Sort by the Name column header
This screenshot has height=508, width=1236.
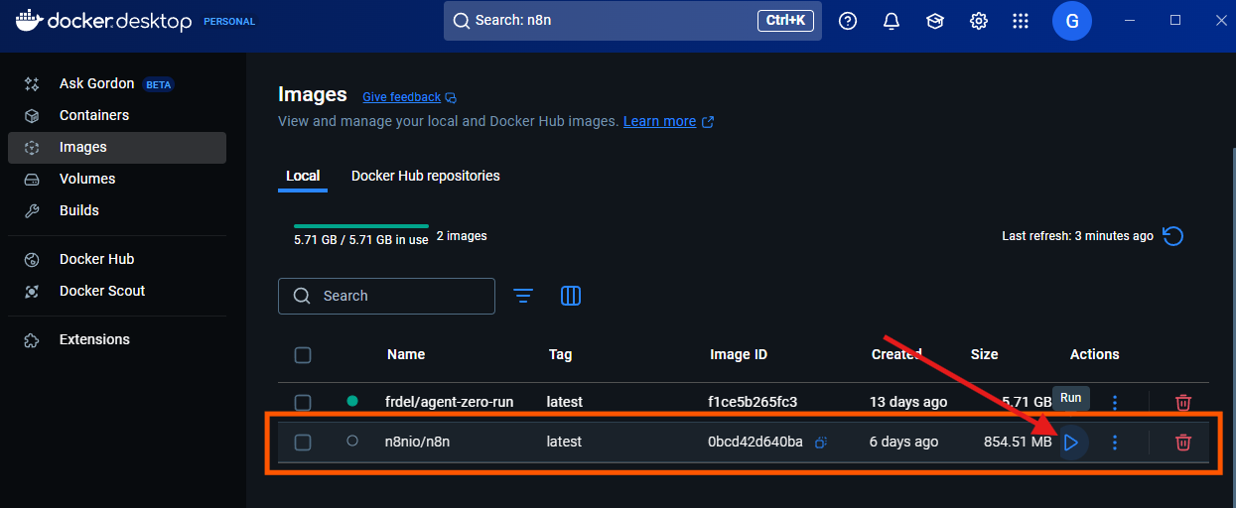[406, 354]
